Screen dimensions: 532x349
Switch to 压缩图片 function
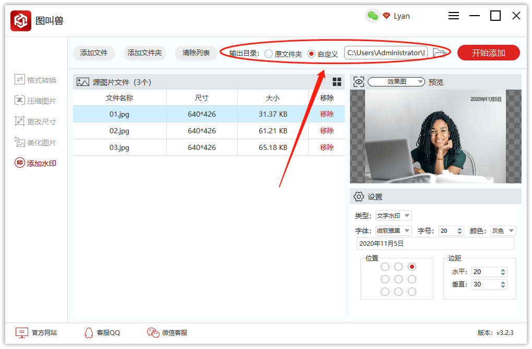pos(35,101)
